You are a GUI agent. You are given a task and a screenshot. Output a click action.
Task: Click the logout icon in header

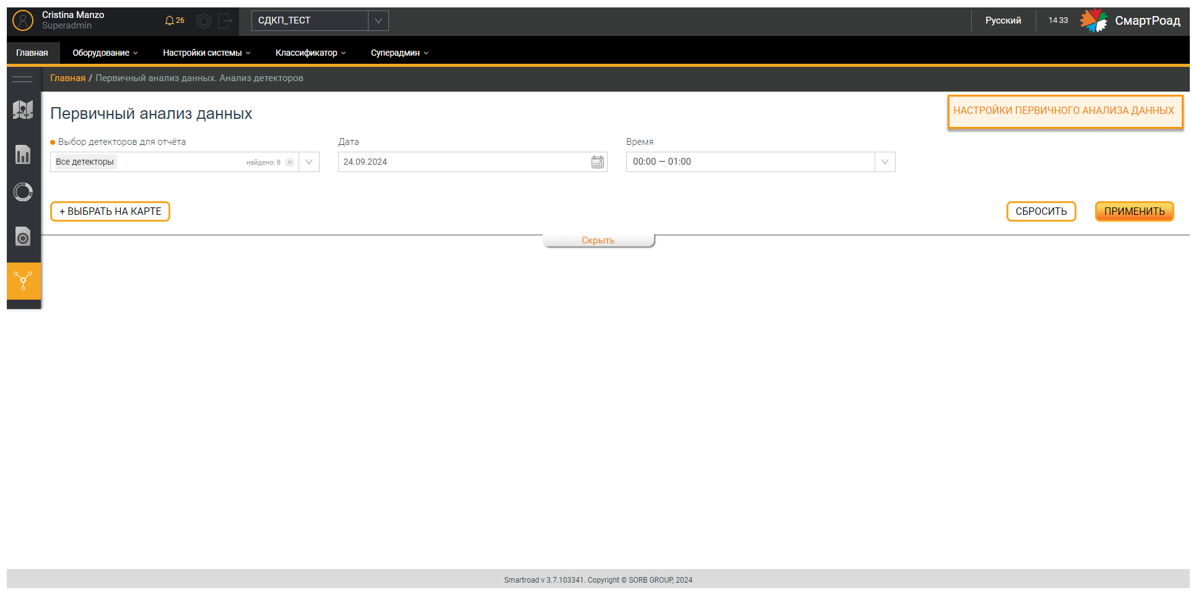(225, 21)
